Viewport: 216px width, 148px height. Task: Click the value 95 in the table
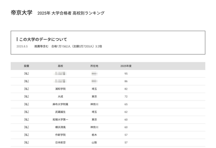coord(126,73)
